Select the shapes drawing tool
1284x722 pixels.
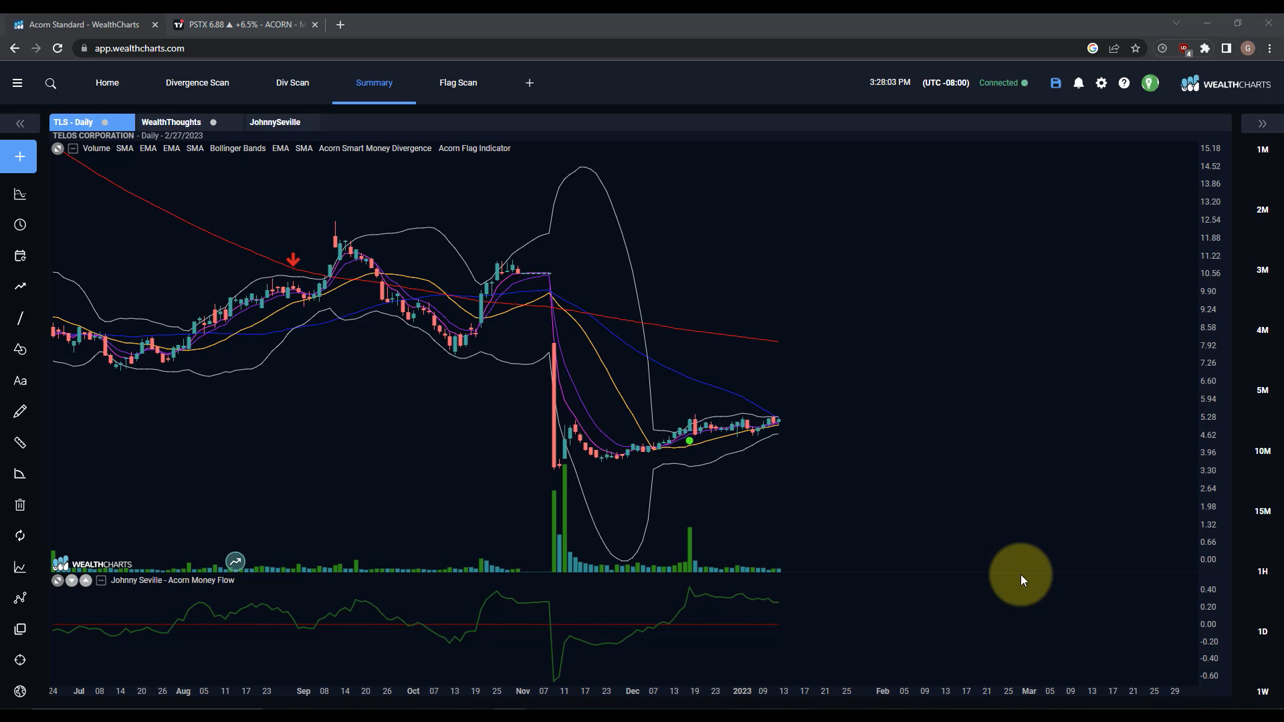tap(20, 349)
